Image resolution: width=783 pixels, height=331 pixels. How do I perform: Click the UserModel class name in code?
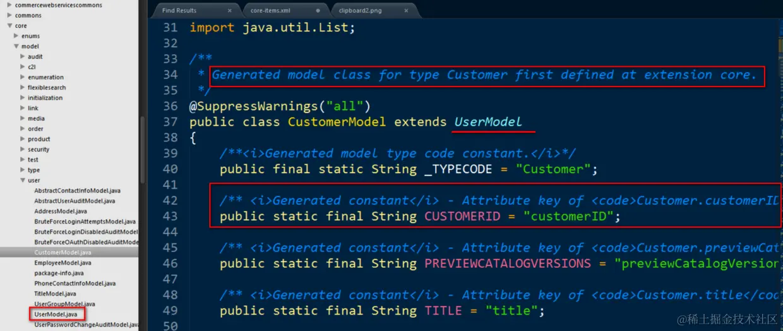tap(488, 122)
